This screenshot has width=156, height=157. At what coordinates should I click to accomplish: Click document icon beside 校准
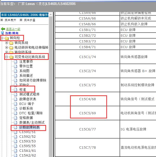(x=16, y=90)
